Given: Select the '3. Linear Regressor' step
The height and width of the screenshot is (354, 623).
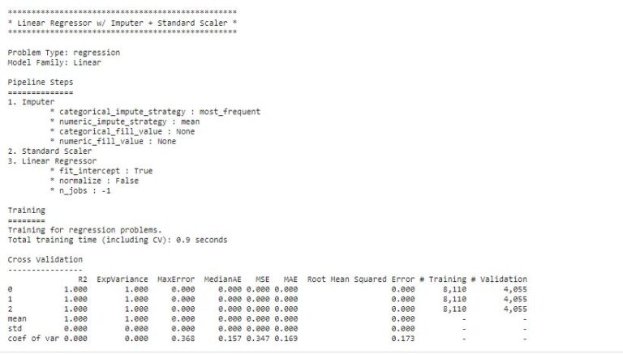Looking at the screenshot, I should click(52, 161).
